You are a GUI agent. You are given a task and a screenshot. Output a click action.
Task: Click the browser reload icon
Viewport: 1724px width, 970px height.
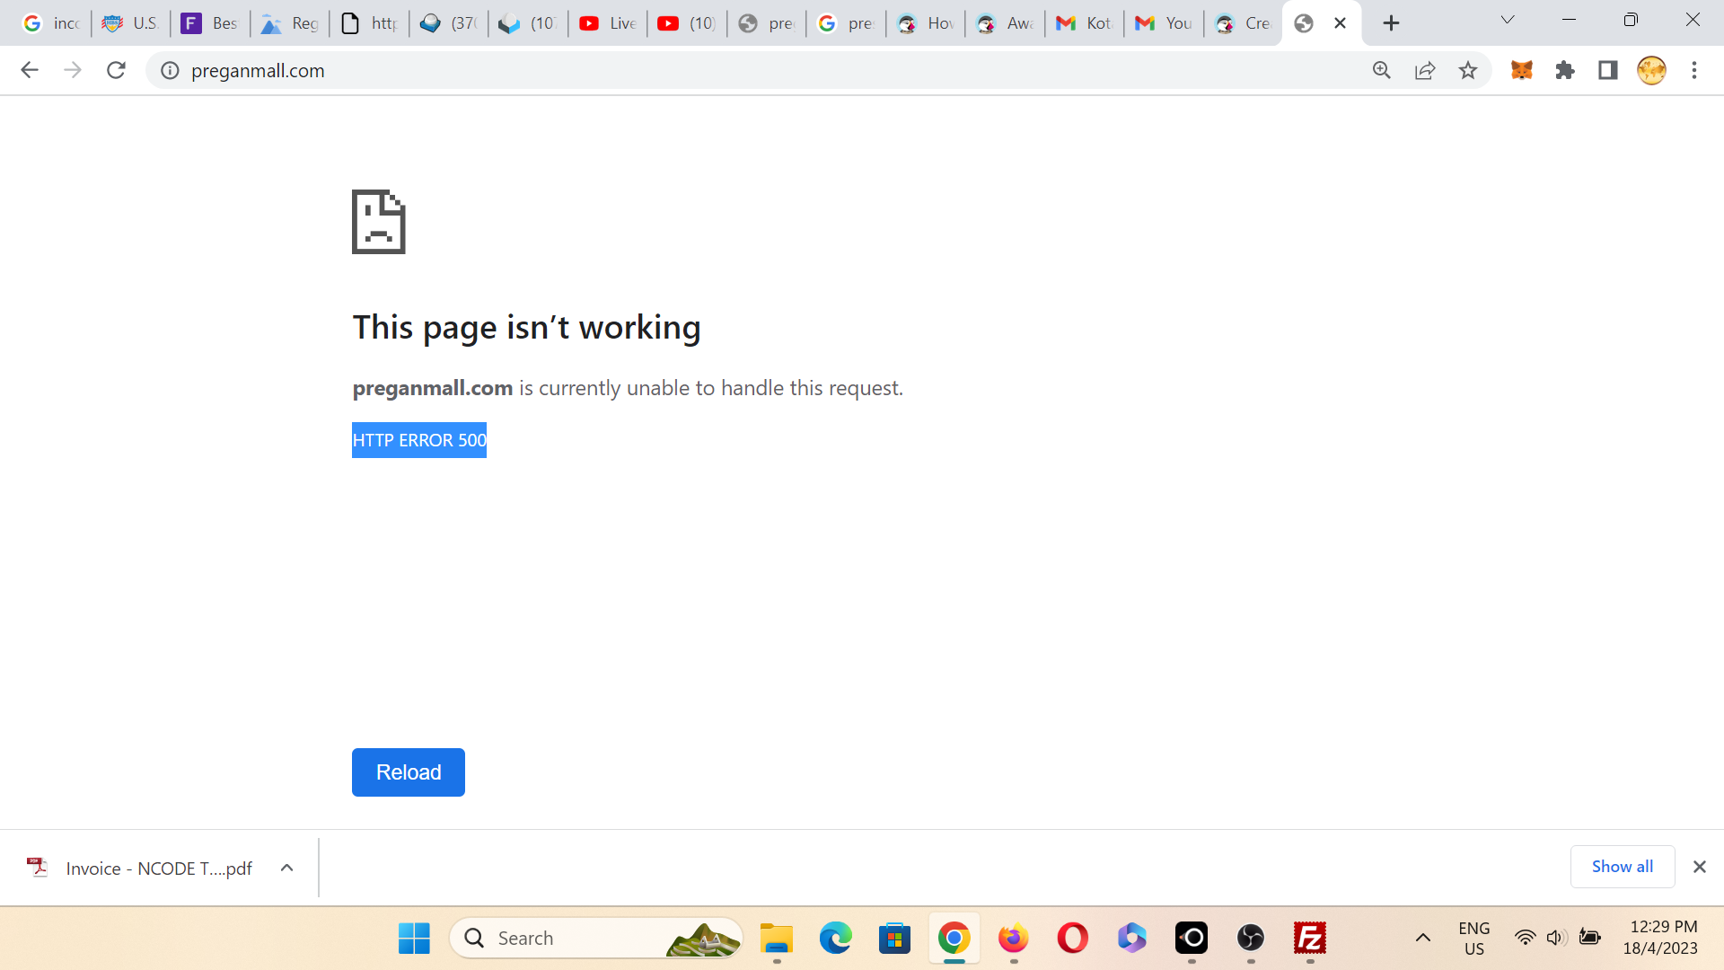tap(116, 70)
